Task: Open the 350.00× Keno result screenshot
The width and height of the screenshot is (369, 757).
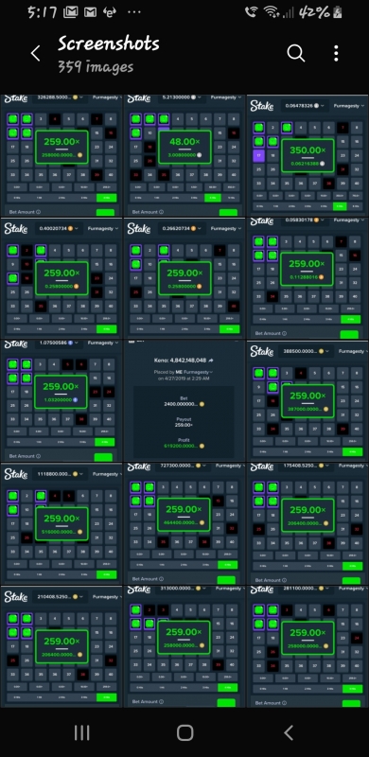Action: (x=307, y=155)
